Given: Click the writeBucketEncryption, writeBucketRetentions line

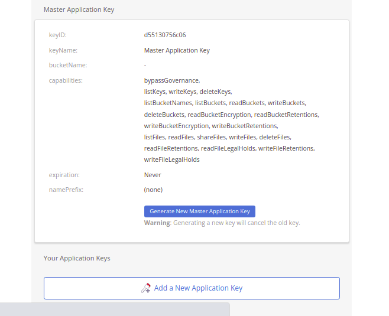Looking at the screenshot, I should click(211, 126).
